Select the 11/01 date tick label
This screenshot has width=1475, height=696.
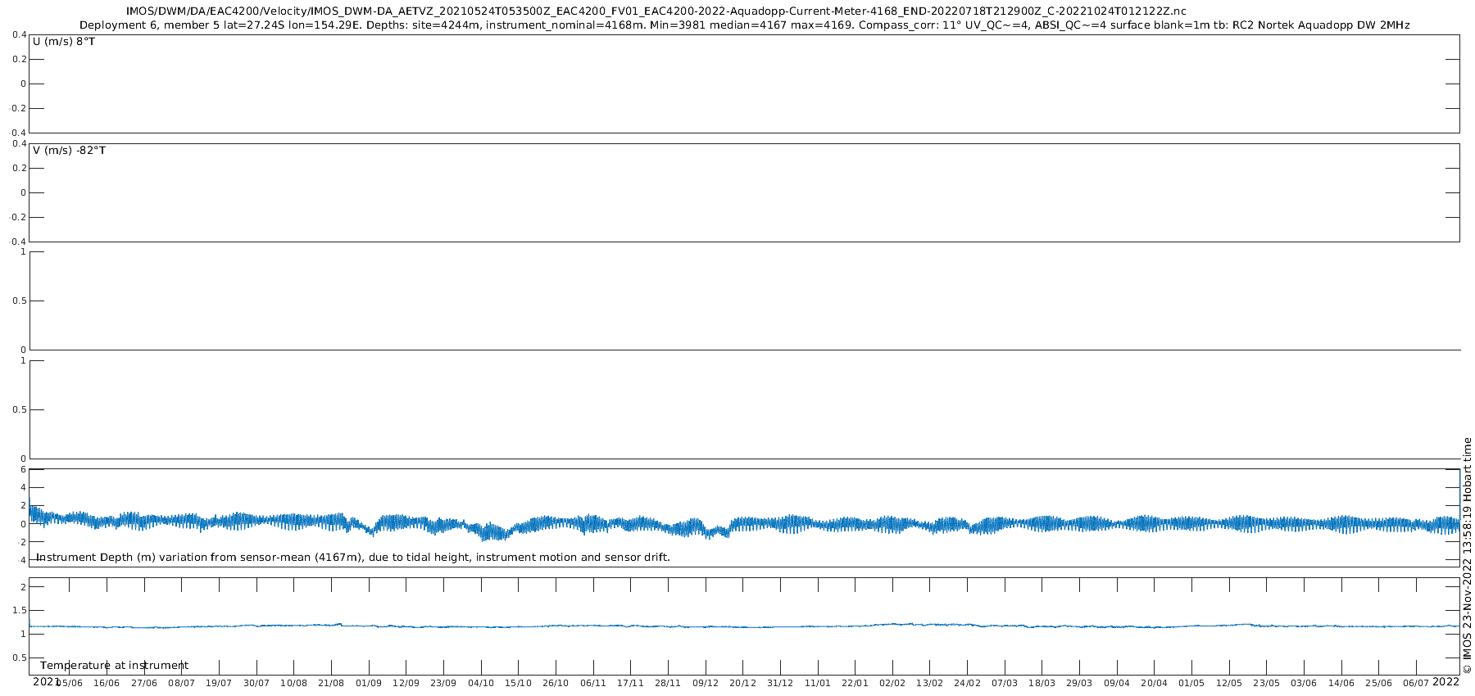click(818, 683)
